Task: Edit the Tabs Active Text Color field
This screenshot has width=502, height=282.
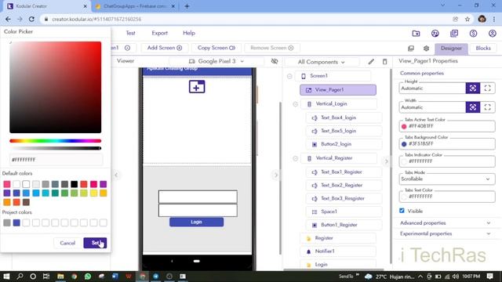Action: coord(447,126)
